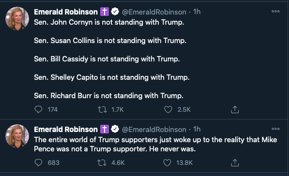Image resolution: width=289 pixels, height=176 pixels.
Task: Open the 1h timestamp of second tweet
Action: pyautogui.click(x=197, y=129)
